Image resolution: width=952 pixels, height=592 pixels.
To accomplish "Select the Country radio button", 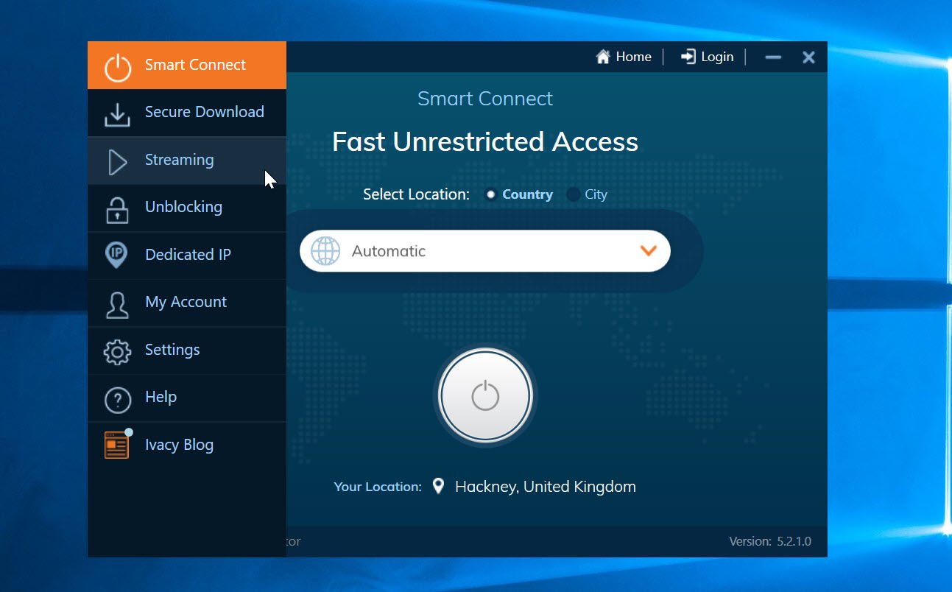I will [x=490, y=195].
